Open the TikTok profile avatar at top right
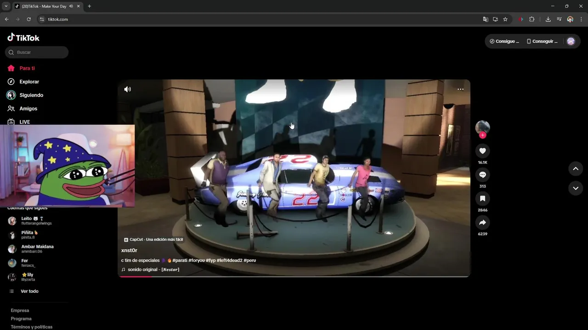The width and height of the screenshot is (588, 330). (x=571, y=41)
